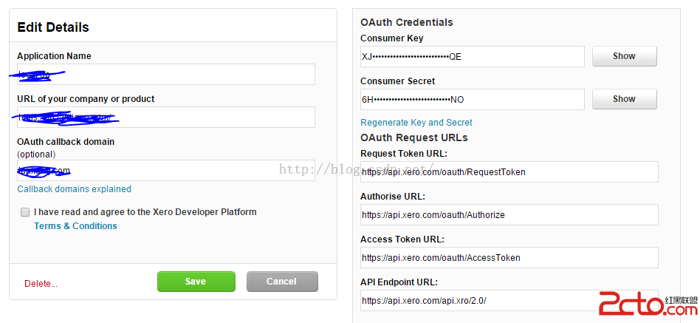This screenshot has height=323, width=700.
Task: Click Regenerate Key and Secret link
Action: coord(416,123)
